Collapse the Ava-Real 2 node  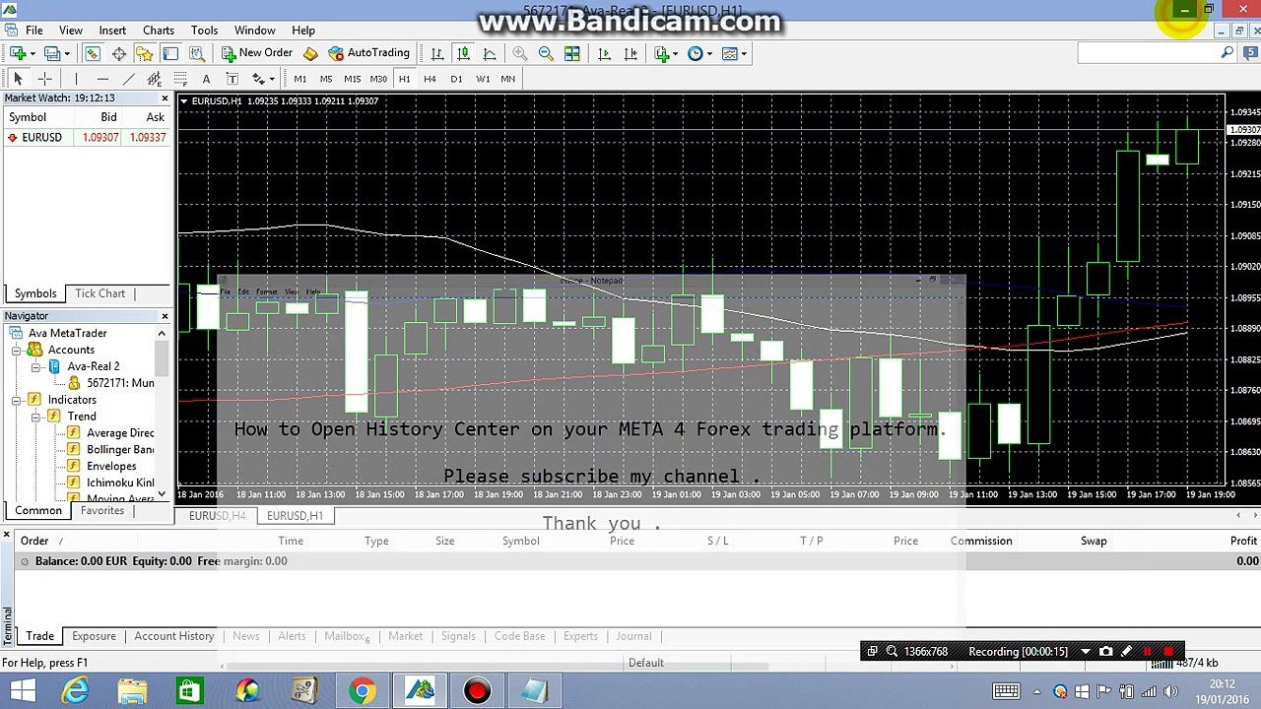(x=35, y=367)
